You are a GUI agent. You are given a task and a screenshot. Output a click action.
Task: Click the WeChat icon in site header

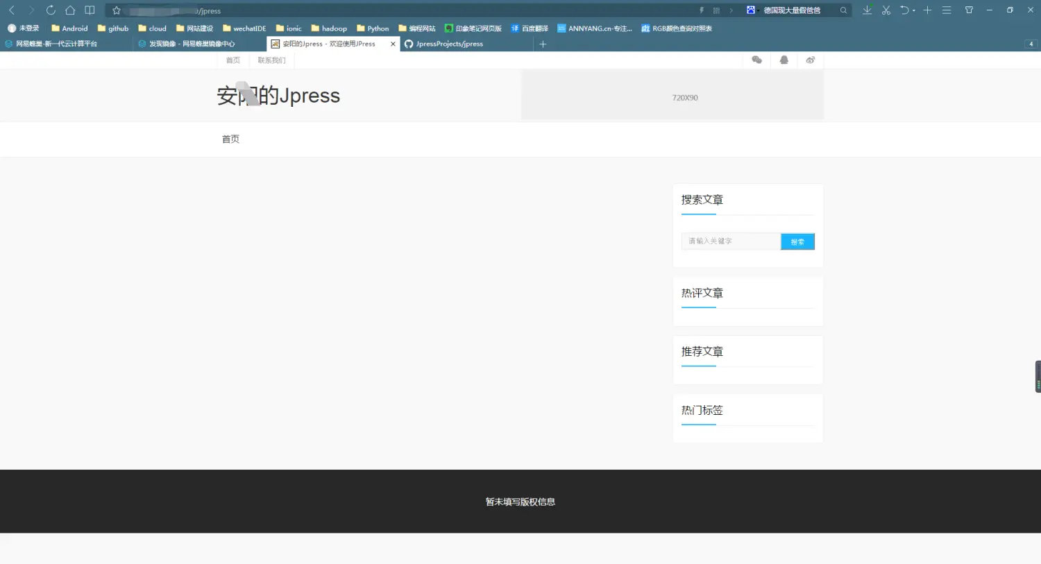(x=757, y=60)
